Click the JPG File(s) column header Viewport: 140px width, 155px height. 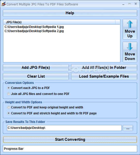coord(59,22)
